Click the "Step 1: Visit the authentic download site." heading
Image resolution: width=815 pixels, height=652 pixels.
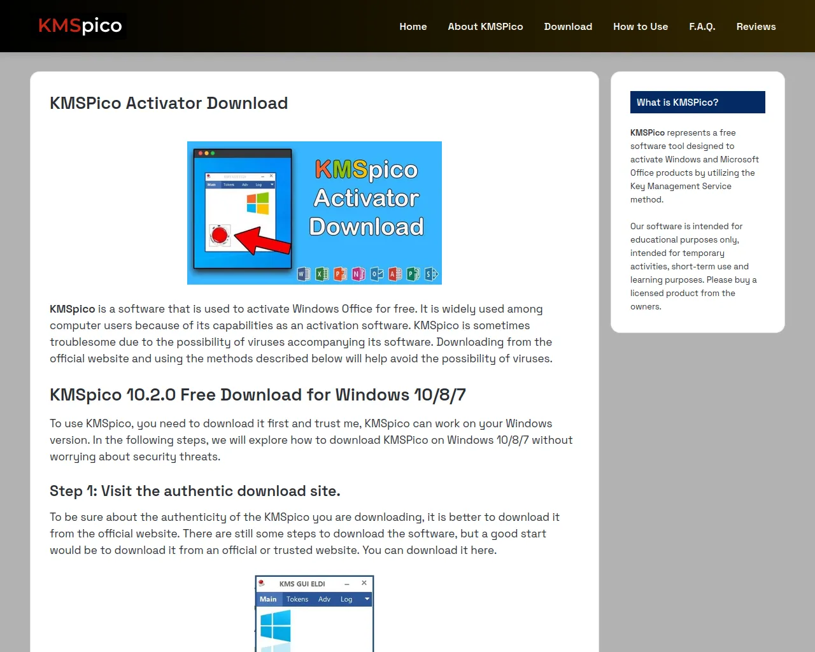pos(195,491)
